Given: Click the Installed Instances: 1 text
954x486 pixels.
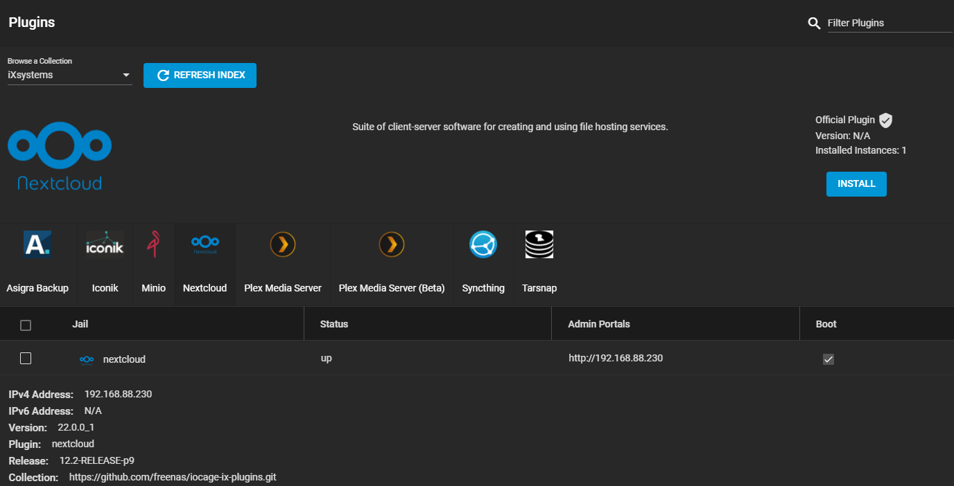Looking at the screenshot, I should (861, 150).
